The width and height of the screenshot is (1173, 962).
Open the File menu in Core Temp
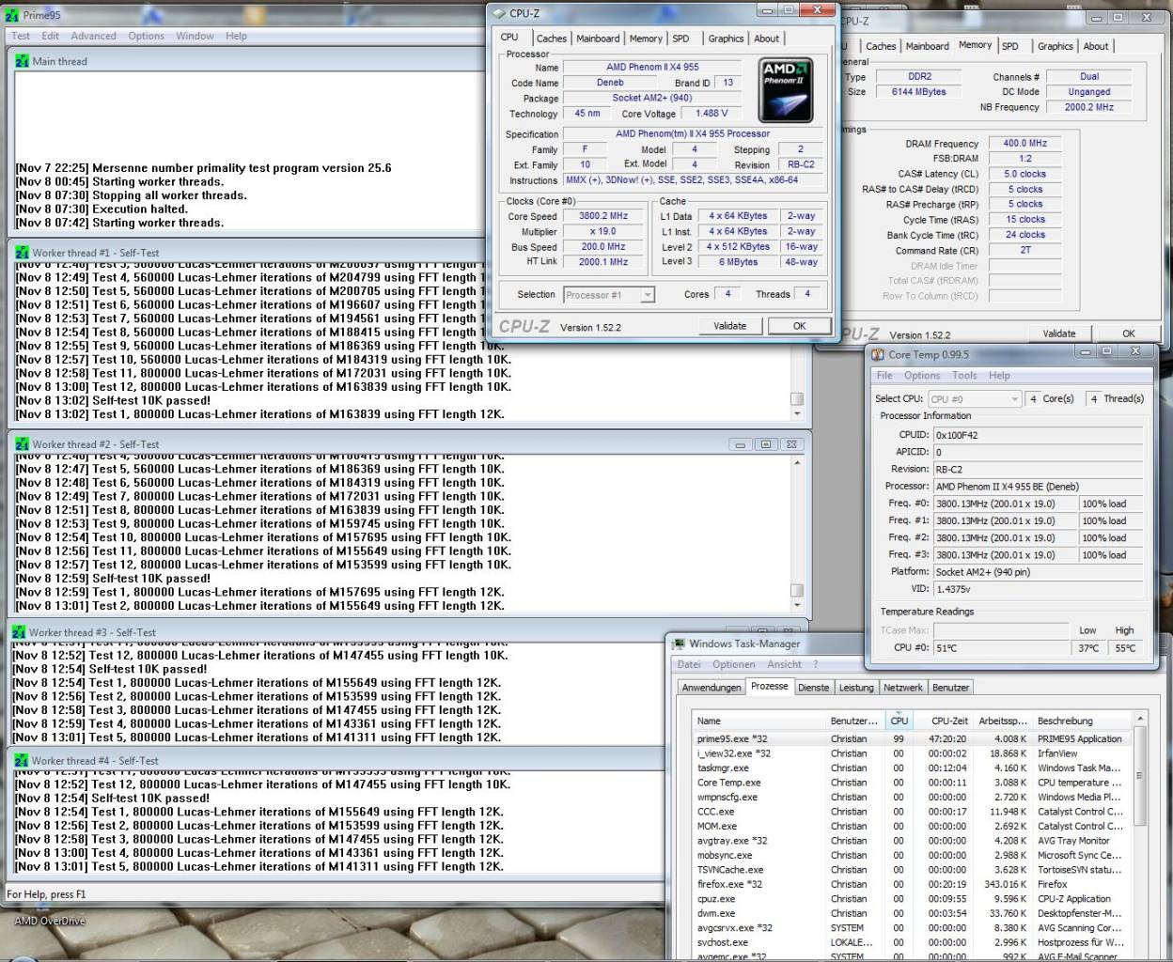tap(884, 375)
